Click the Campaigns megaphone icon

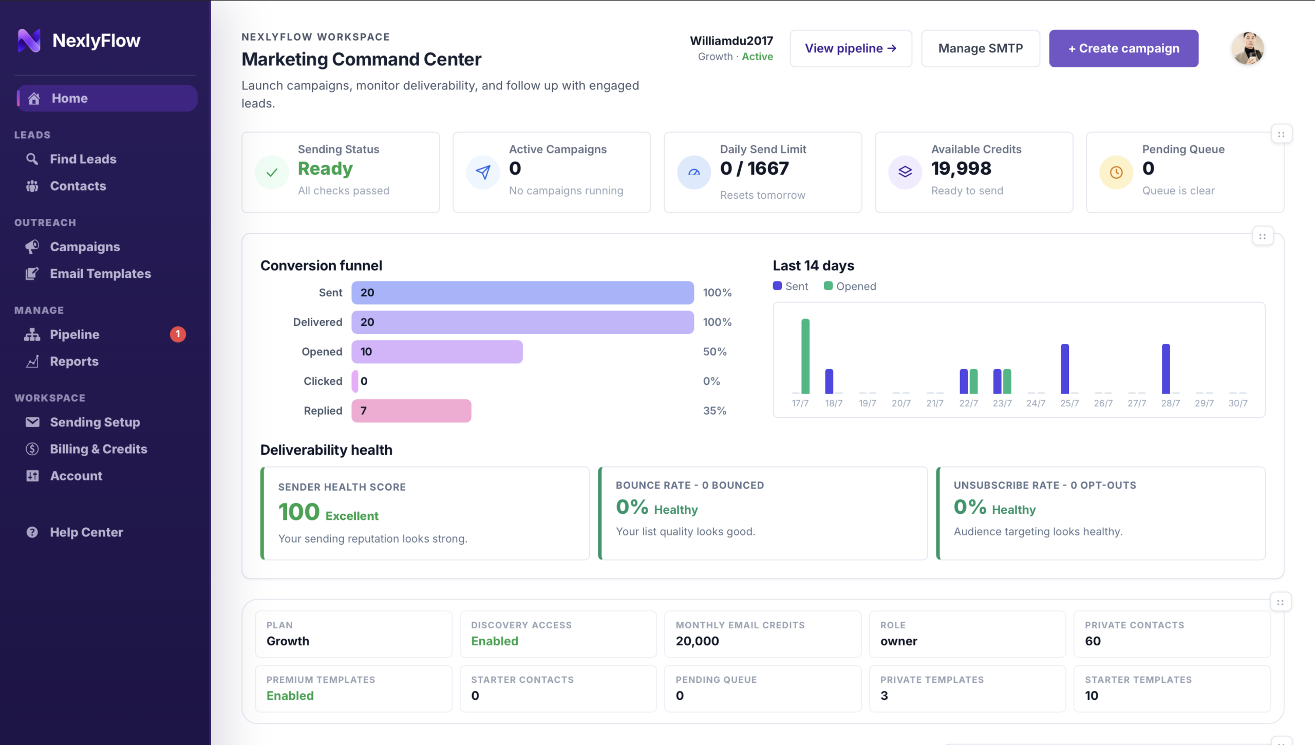pyautogui.click(x=32, y=247)
